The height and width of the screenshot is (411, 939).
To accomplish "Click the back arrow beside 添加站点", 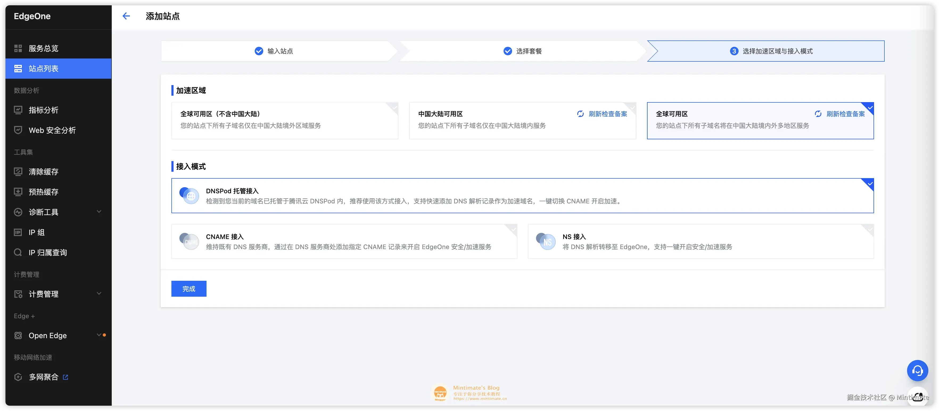I will pos(126,16).
